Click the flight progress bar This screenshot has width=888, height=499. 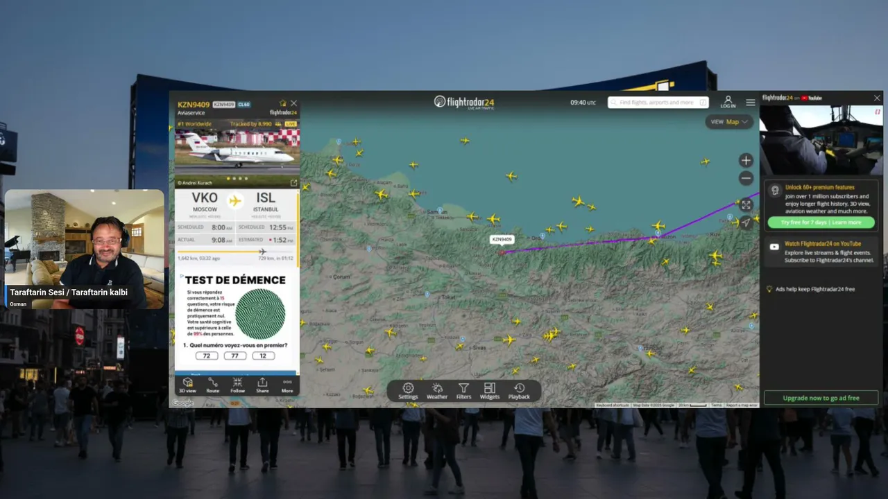(x=237, y=252)
